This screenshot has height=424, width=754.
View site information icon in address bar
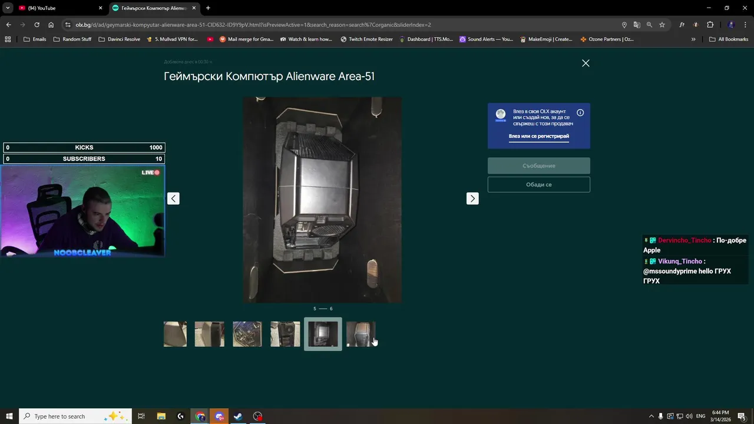68,25
